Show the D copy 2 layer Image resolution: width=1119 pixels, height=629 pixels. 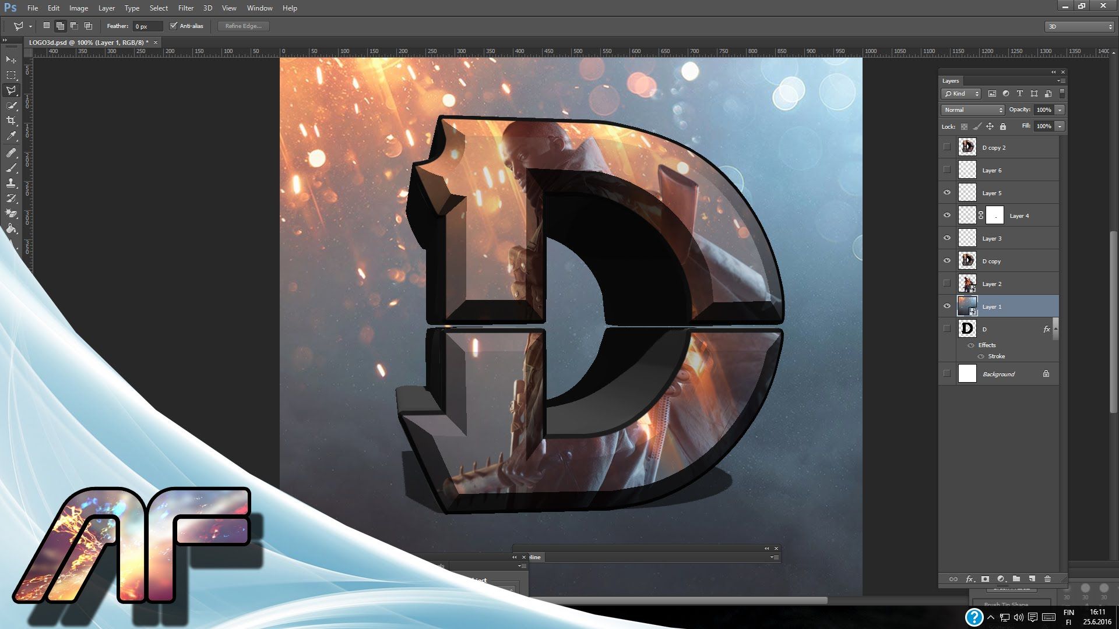(x=947, y=147)
